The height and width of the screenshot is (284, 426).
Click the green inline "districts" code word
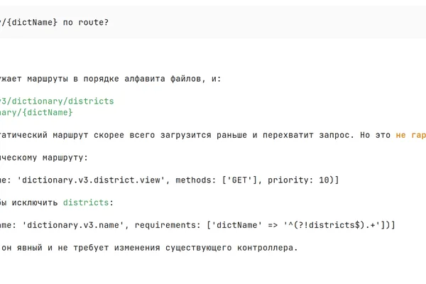(x=86, y=203)
